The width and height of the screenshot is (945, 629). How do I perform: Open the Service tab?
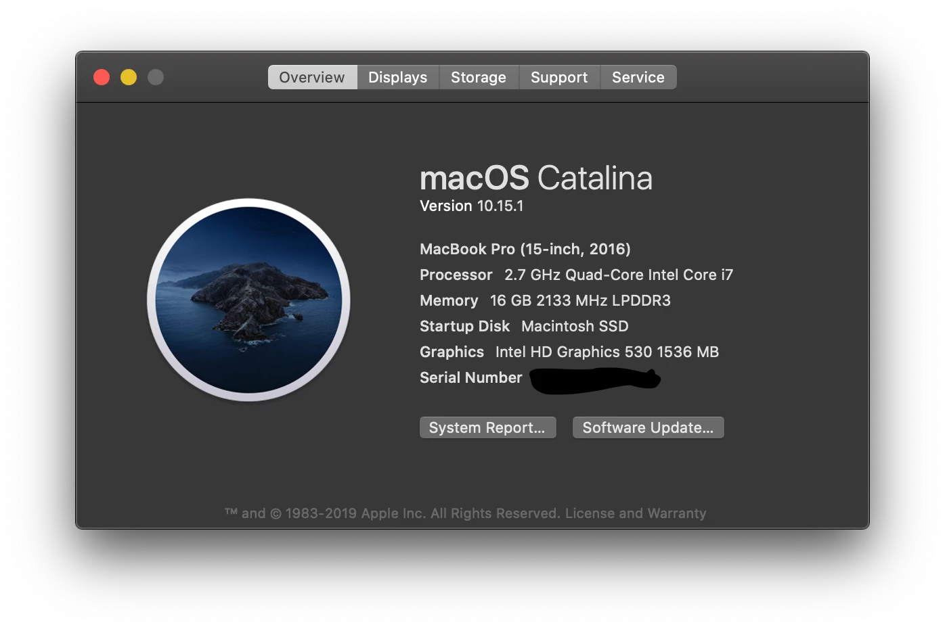(x=638, y=77)
